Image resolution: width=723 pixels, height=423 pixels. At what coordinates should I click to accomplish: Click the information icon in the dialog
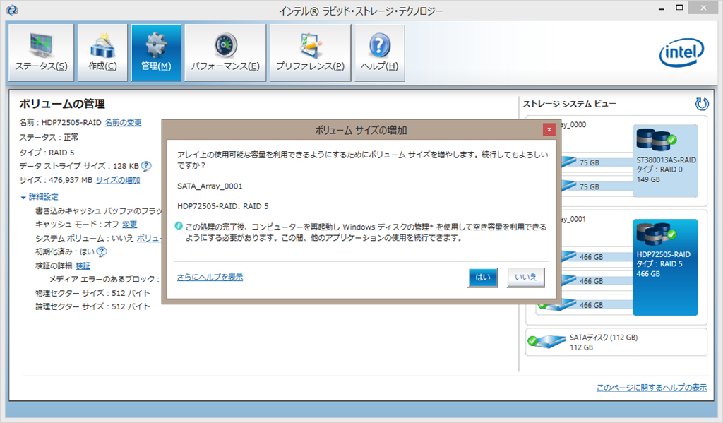179,226
